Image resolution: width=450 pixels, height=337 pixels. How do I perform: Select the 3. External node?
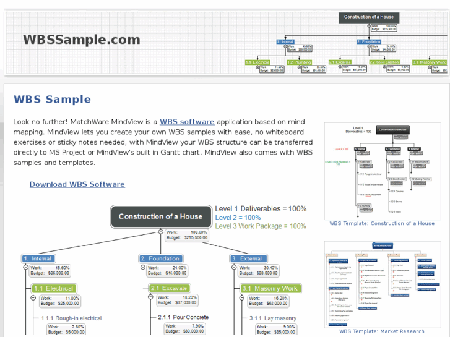[248, 258]
